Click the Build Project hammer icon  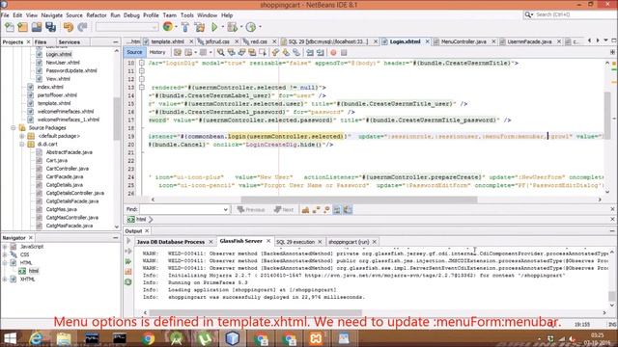pyautogui.click(x=185, y=27)
